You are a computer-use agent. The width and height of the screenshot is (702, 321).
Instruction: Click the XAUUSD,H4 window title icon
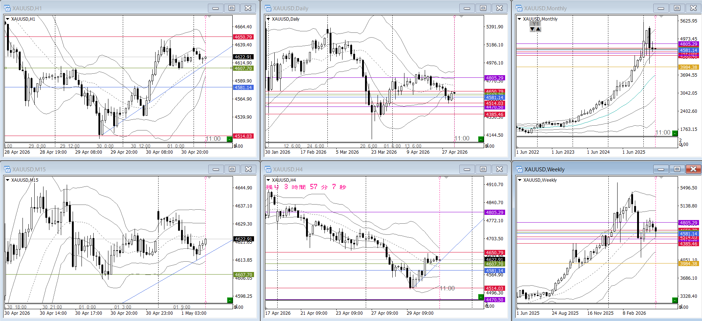[268, 169]
